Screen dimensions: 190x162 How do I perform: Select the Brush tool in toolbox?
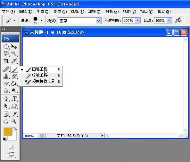click(x=14, y=69)
